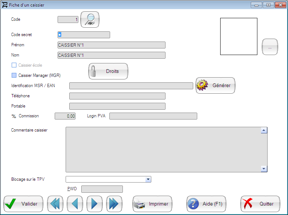Screen dimensions: 288x215
Task: Toggle the Caissier école checkbox
Action: pyautogui.click(x=14, y=65)
